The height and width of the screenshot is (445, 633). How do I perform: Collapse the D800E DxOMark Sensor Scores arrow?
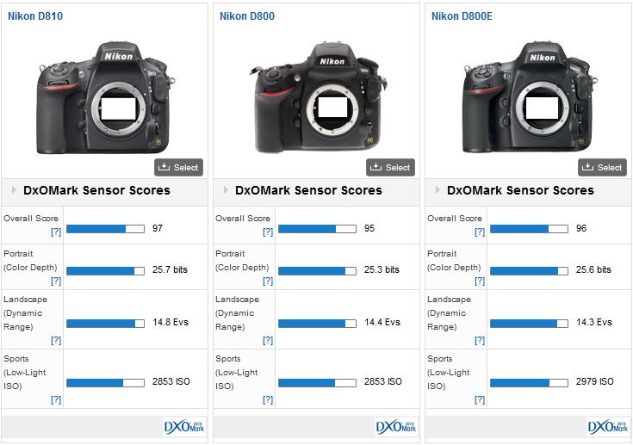438,190
